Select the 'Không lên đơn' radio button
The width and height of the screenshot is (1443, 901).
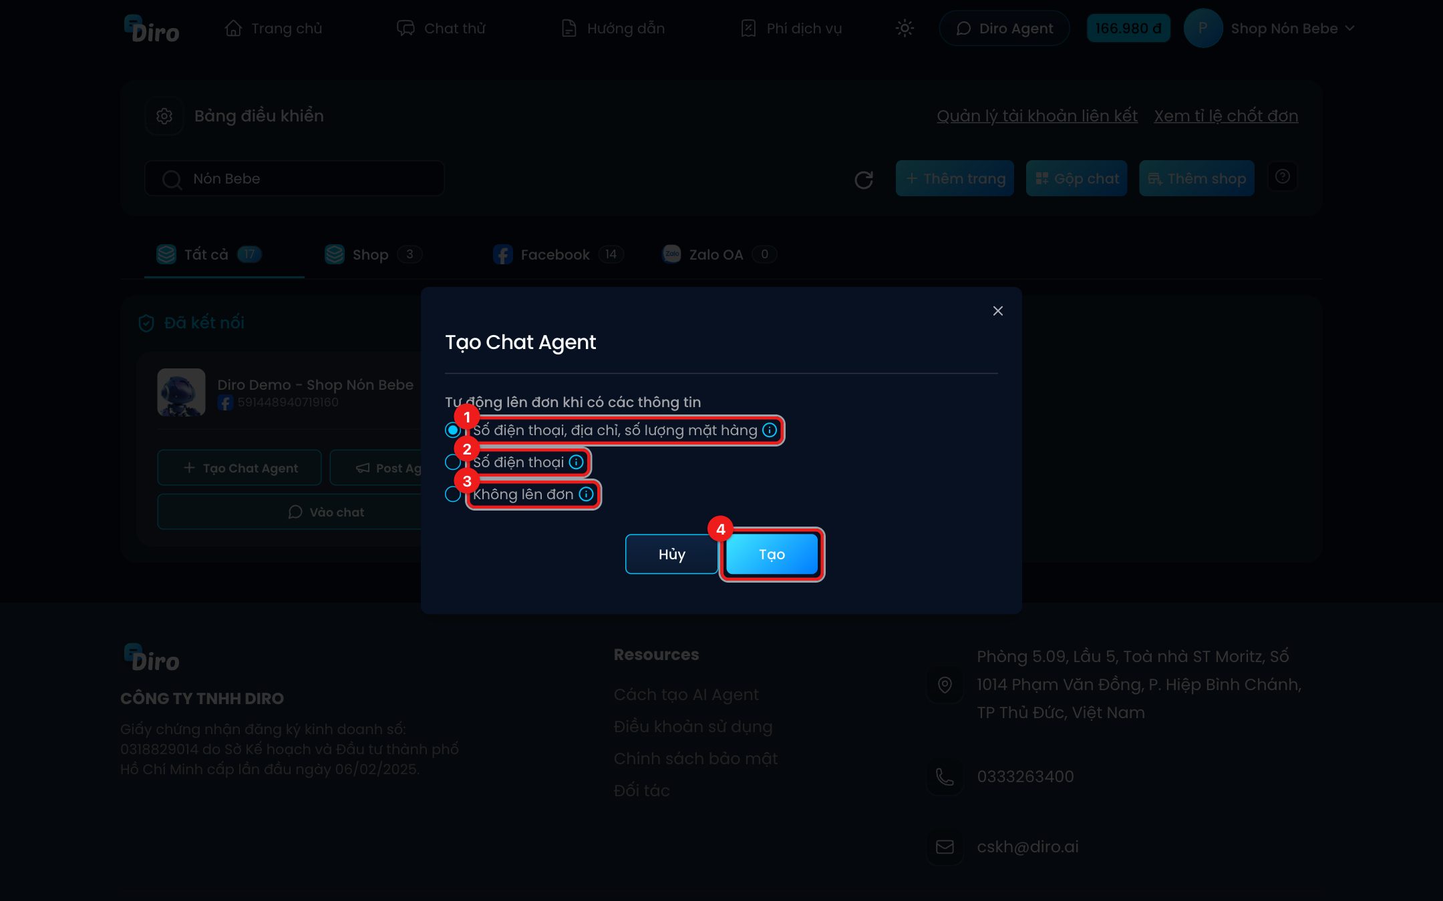click(x=453, y=494)
